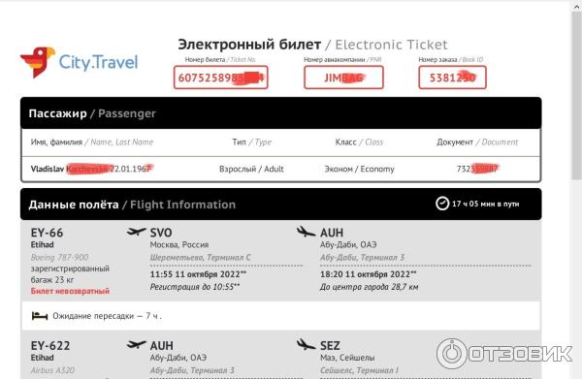Click the takeoff plane icon beside second AUH

[136, 345]
